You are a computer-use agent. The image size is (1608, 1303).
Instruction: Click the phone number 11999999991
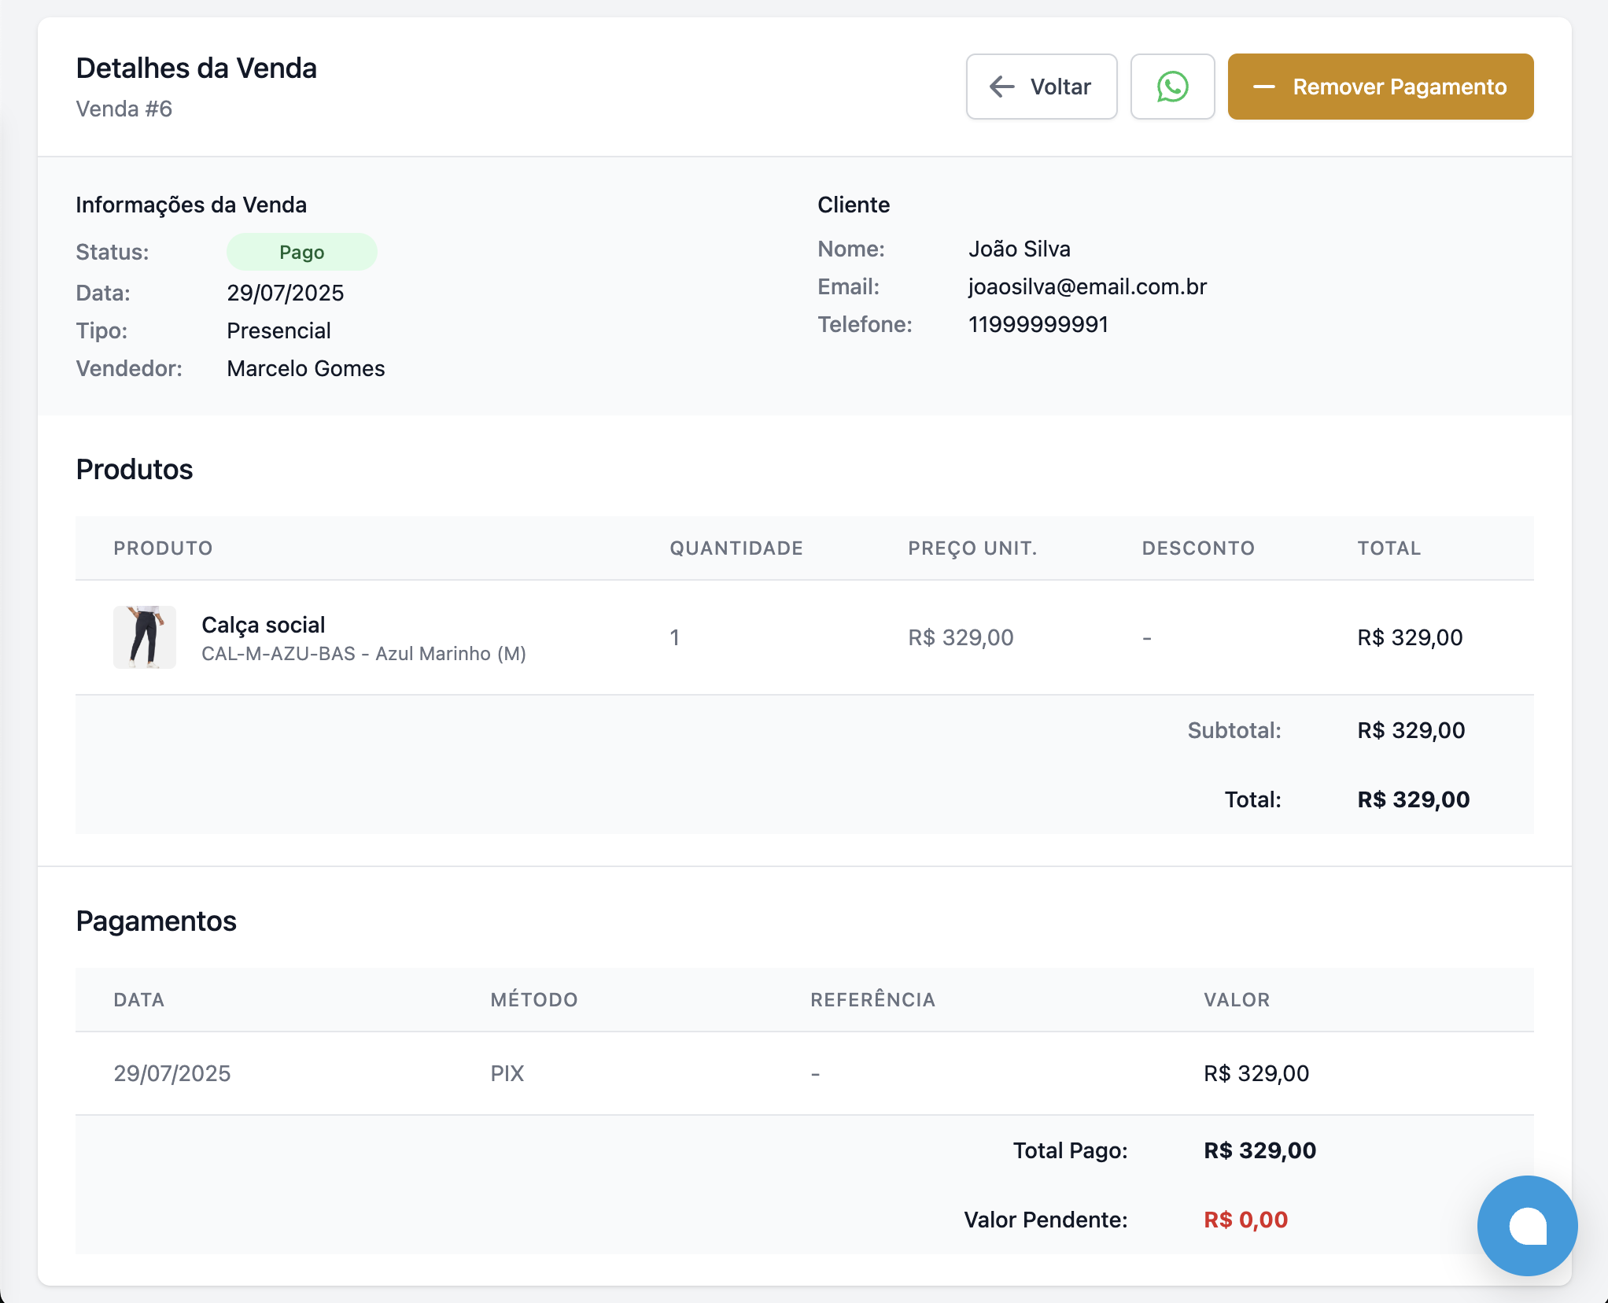pyautogui.click(x=1038, y=325)
